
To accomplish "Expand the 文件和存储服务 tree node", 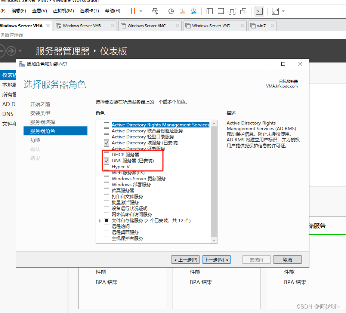I will 100,221.
